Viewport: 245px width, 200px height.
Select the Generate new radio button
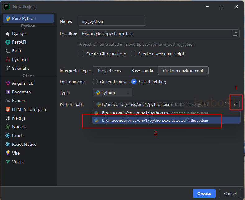point(95,82)
